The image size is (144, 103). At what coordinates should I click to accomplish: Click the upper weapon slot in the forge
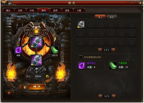pos(37,42)
